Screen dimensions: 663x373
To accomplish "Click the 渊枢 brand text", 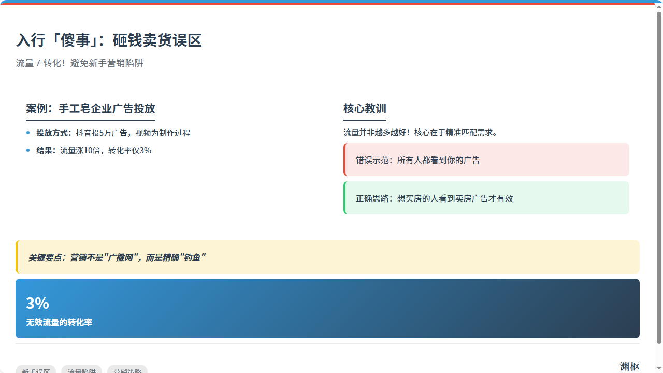I will pos(630,367).
